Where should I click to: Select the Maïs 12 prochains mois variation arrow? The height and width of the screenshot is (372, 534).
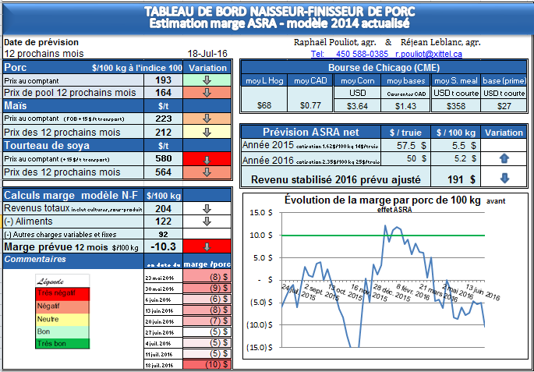[x=207, y=132]
